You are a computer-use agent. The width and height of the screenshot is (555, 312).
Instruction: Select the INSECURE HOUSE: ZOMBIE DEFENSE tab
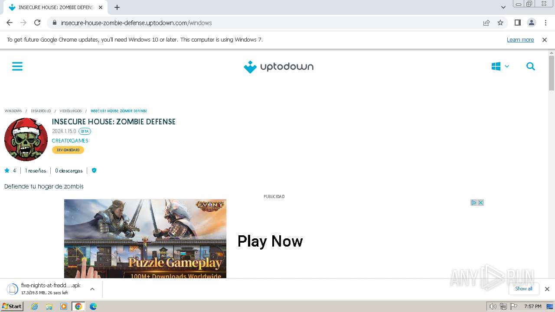(55, 7)
